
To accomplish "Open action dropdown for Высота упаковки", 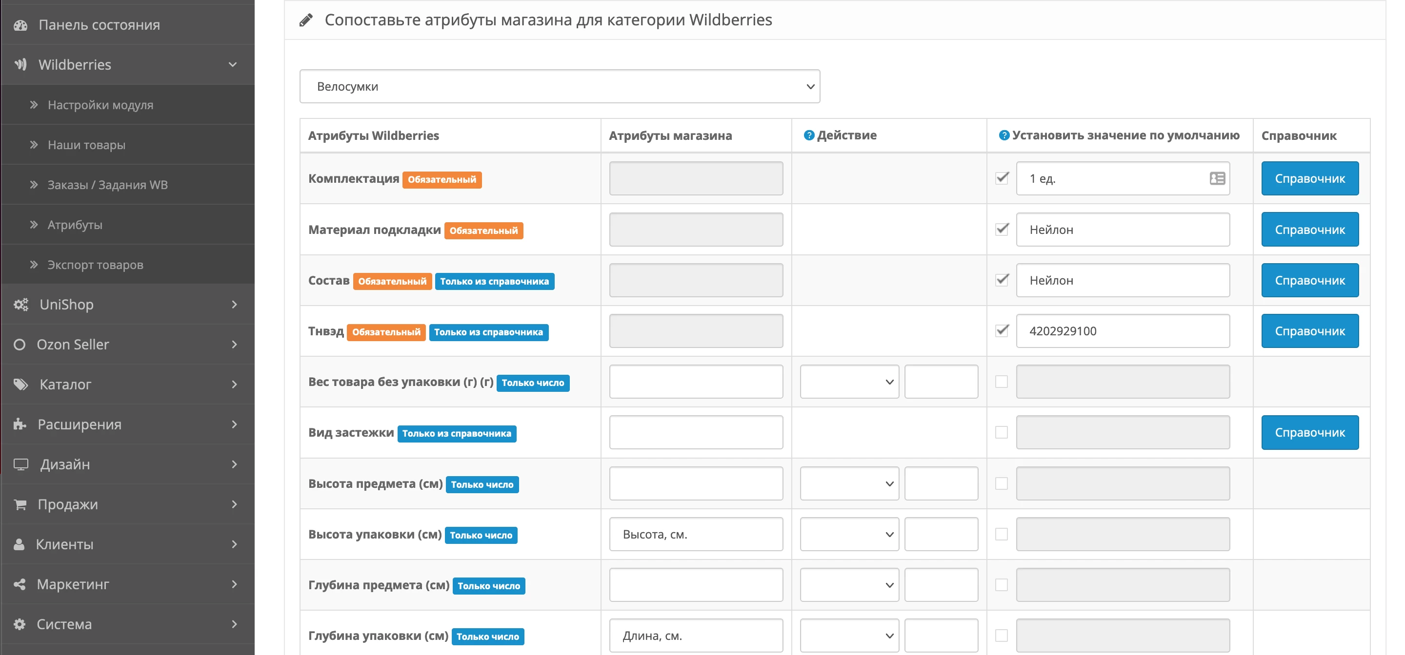I will click(849, 534).
